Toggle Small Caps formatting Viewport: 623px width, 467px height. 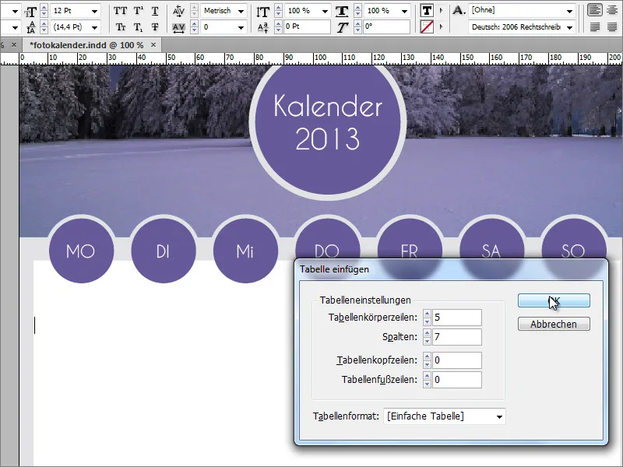(121, 27)
